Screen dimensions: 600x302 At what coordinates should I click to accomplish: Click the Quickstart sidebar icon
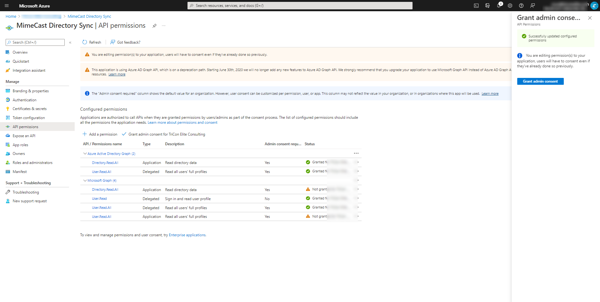(8, 61)
